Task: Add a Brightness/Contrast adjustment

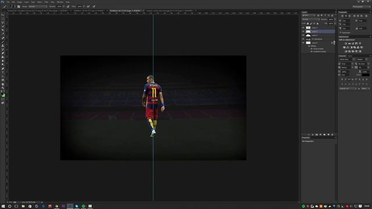Action: [346, 44]
